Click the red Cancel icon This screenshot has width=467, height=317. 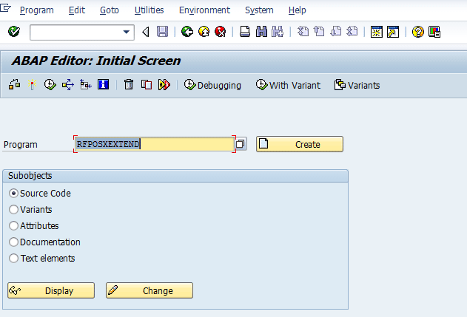tap(221, 32)
